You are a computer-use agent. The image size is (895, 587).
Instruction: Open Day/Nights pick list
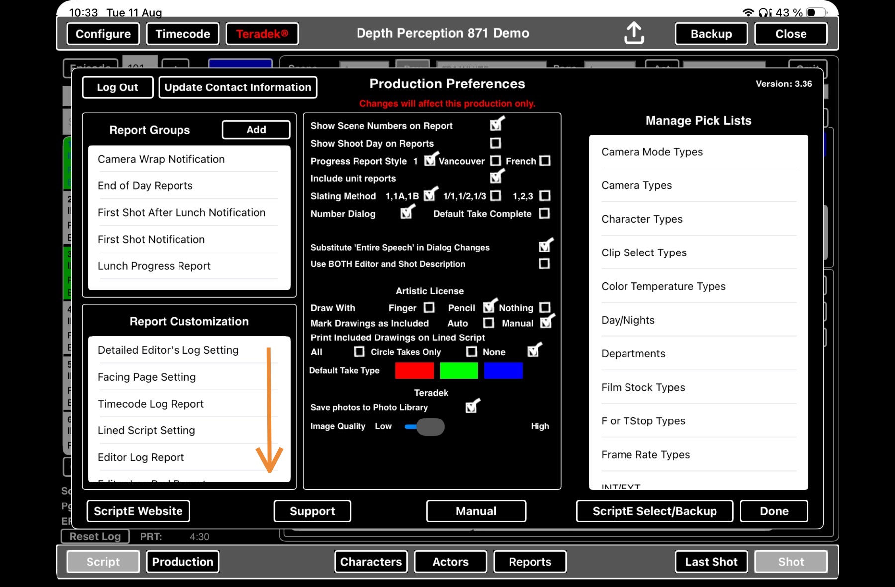699,320
